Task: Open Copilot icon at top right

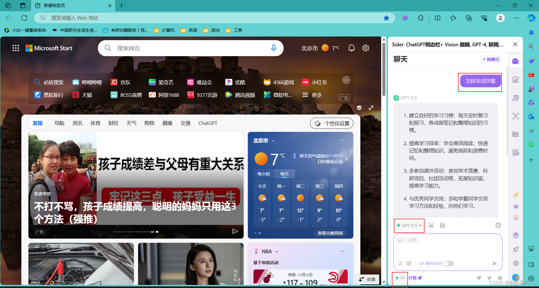Action: click(531, 18)
